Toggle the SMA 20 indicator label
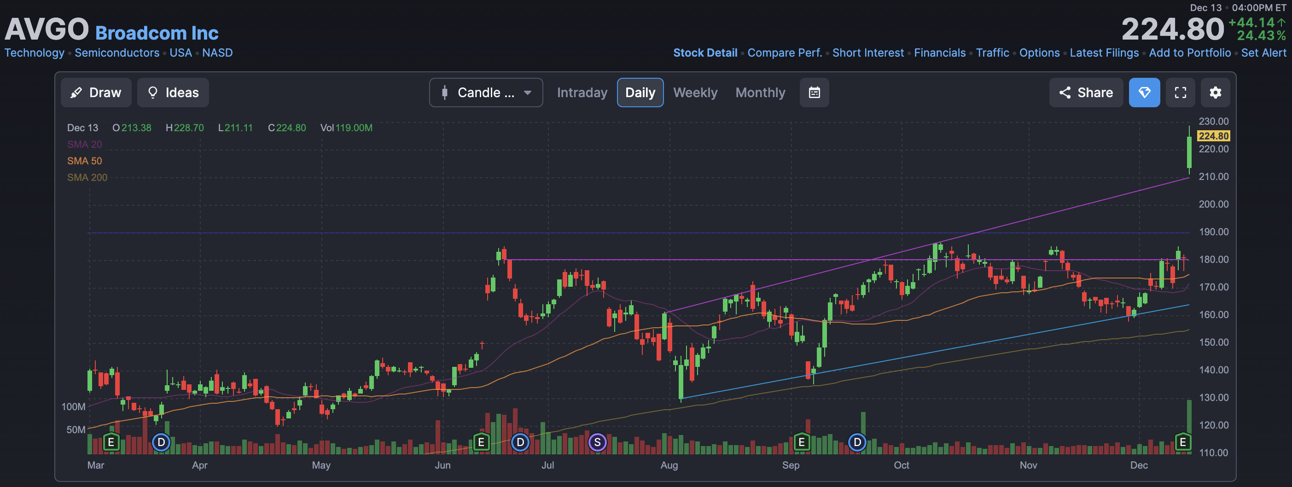 pos(84,145)
